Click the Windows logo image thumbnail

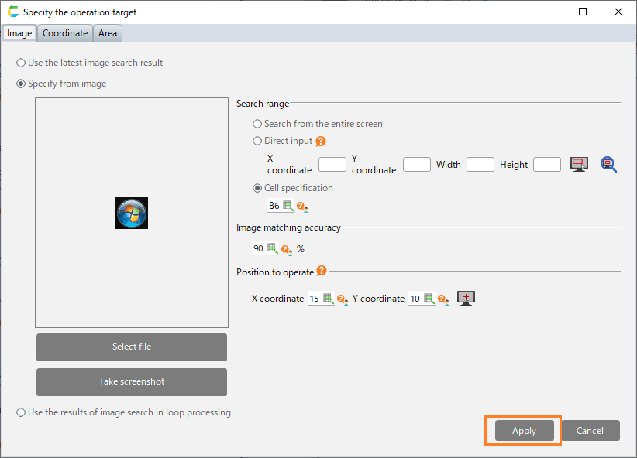(132, 212)
